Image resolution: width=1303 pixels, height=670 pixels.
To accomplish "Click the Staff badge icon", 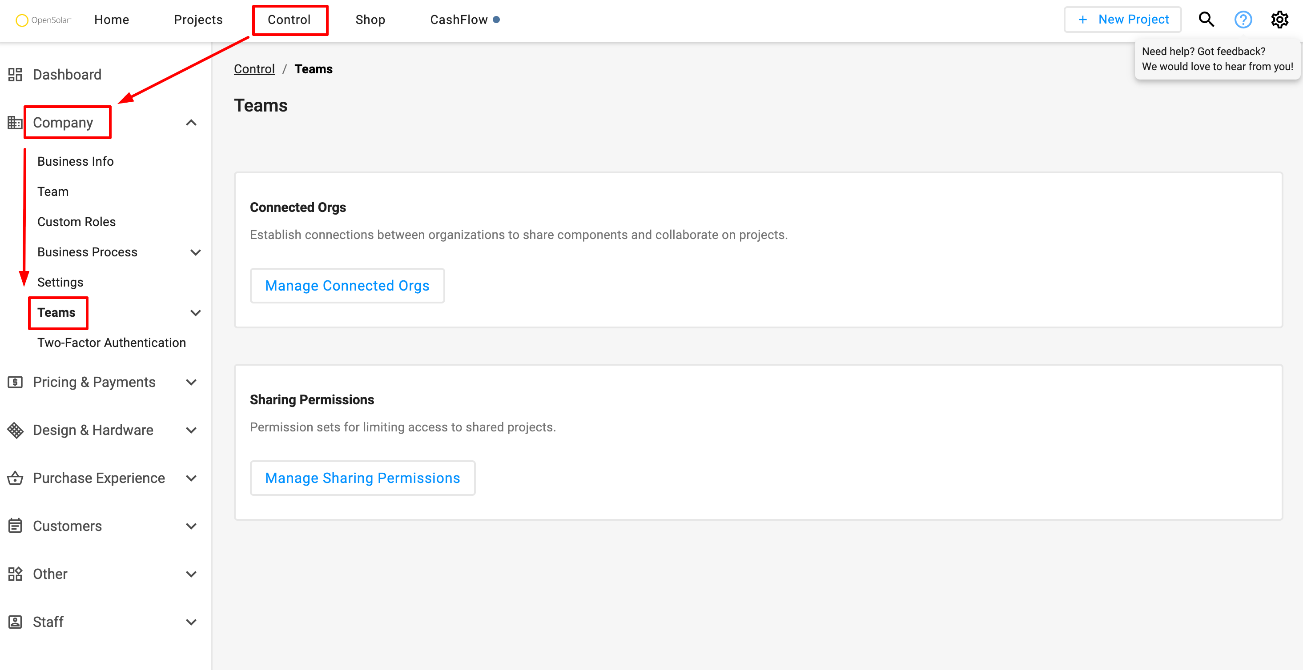I will pyautogui.click(x=15, y=622).
